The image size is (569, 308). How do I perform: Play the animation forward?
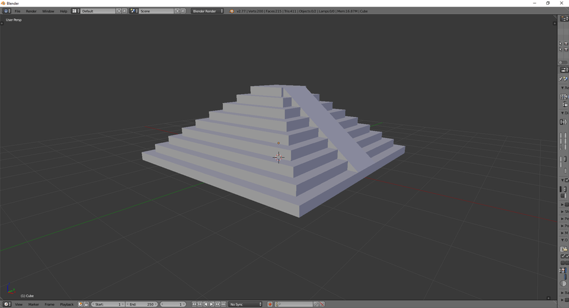pyautogui.click(x=212, y=304)
